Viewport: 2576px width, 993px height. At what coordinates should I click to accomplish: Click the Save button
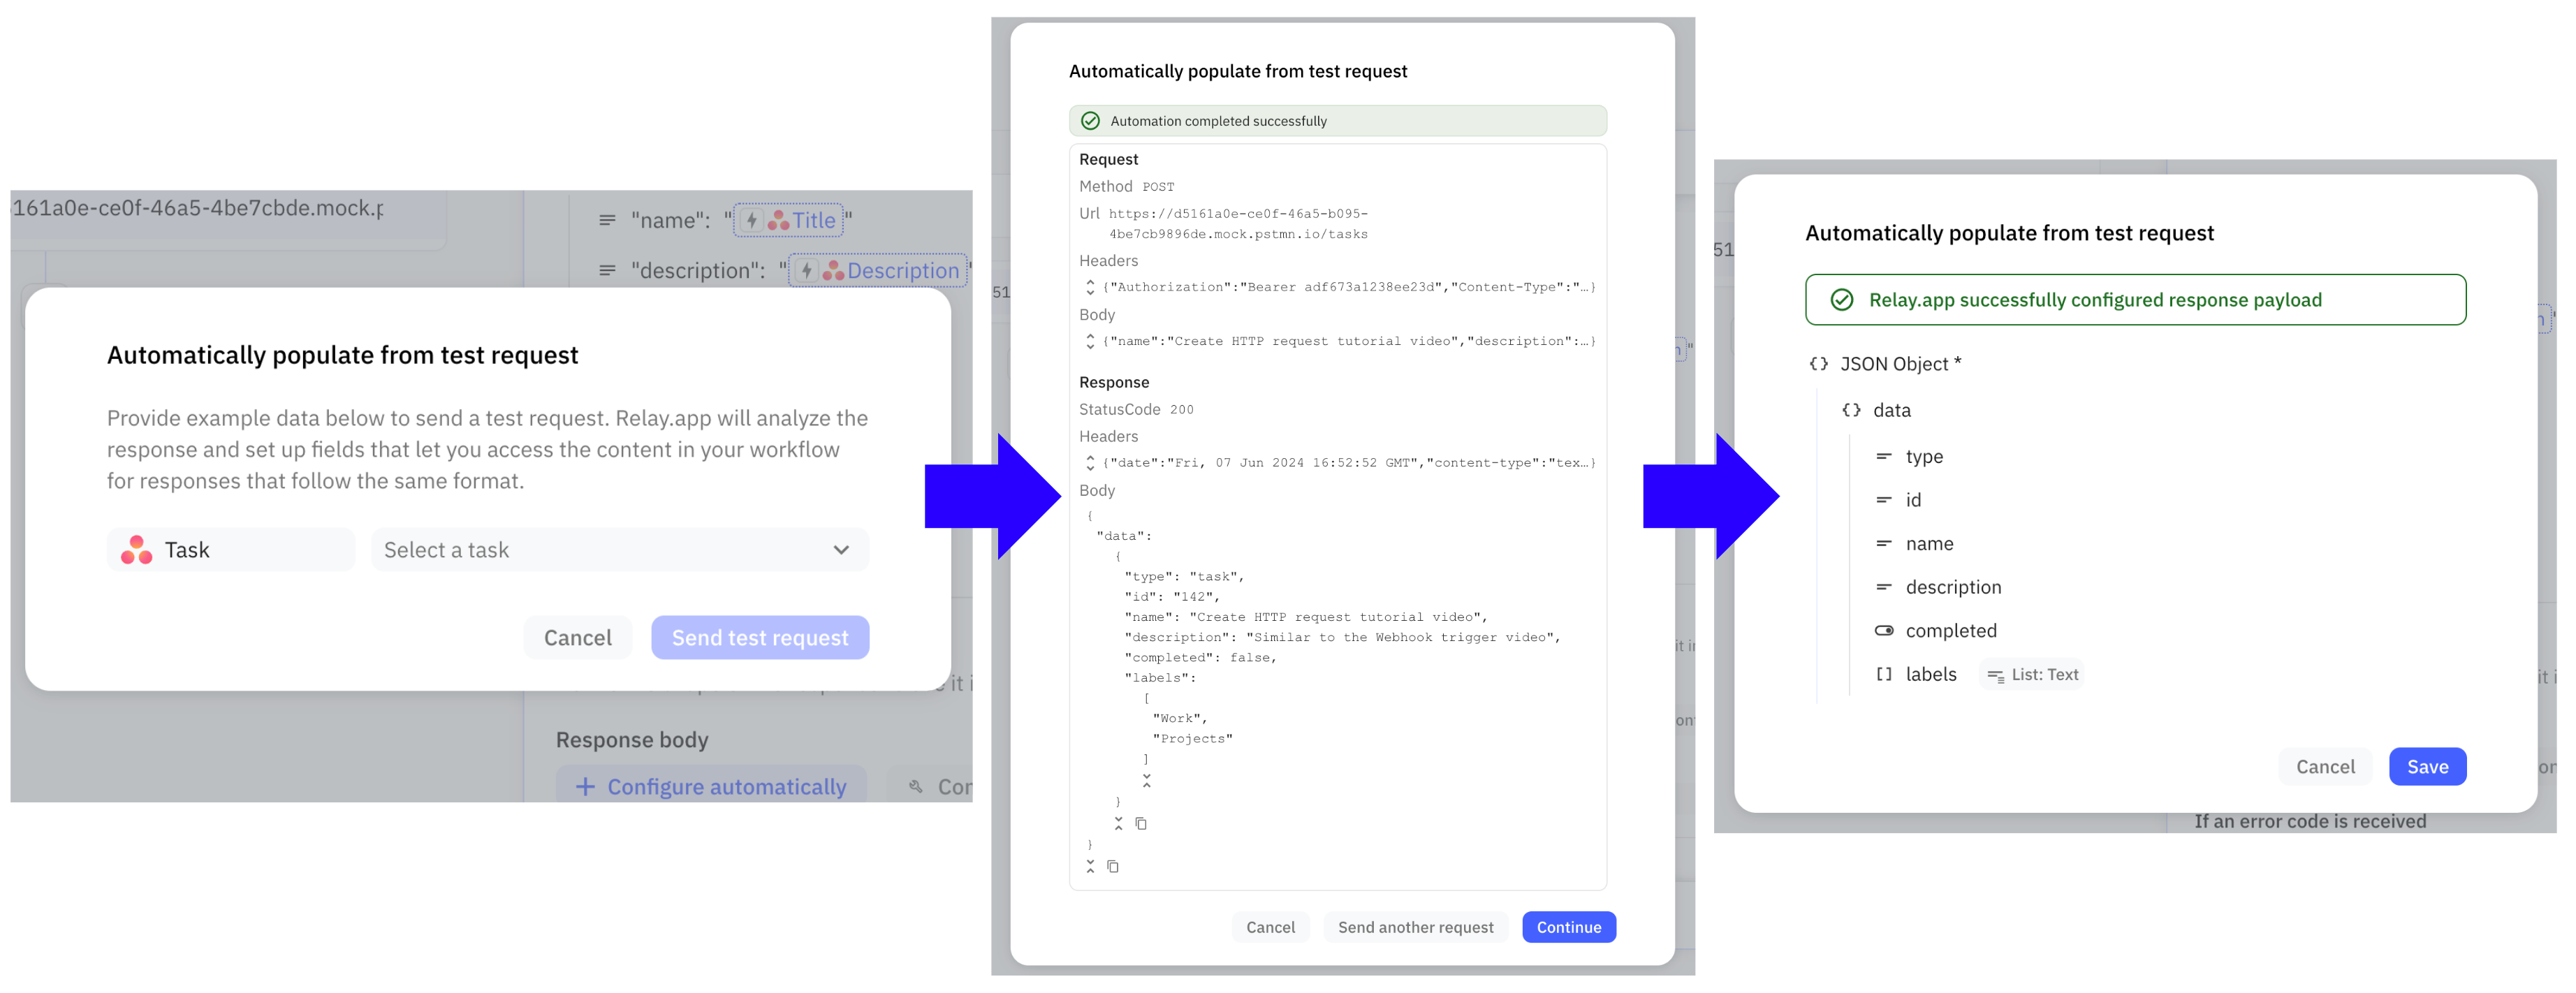2427,767
